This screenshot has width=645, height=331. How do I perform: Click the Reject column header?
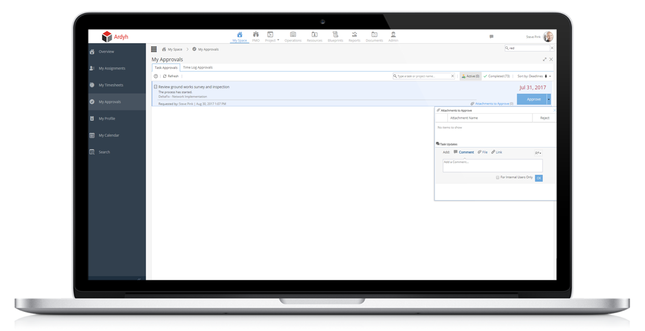[545, 118]
